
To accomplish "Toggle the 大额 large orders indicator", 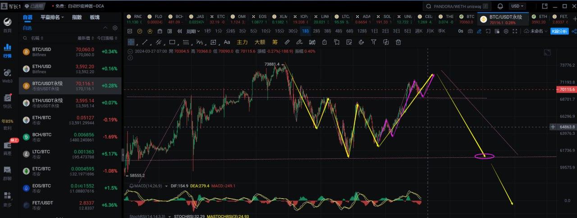I will 259,42.
